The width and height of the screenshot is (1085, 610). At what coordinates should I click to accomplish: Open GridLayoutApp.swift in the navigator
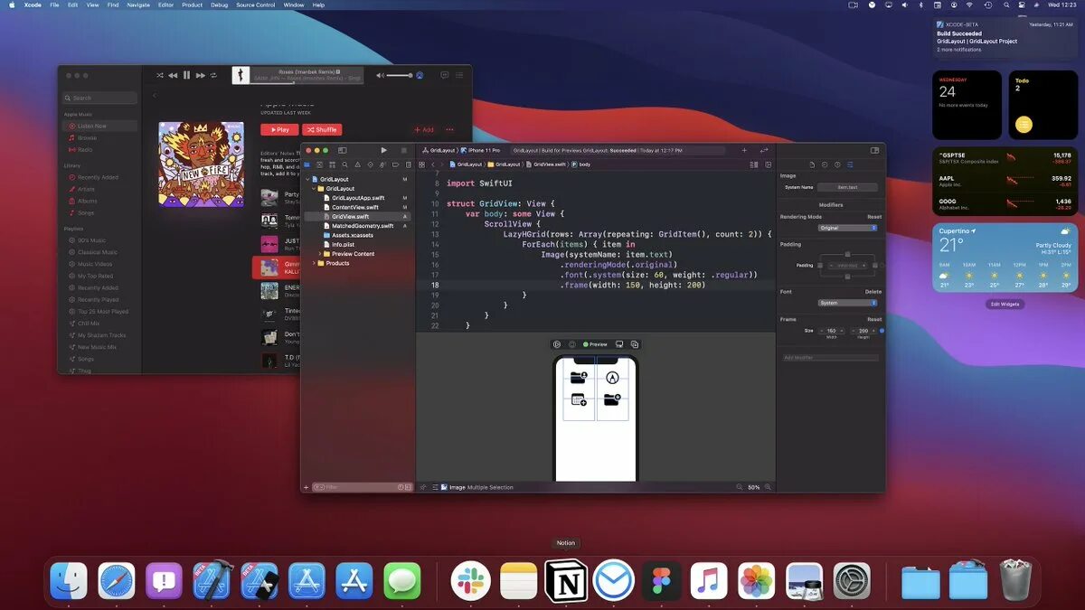click(x=357, y=198)
